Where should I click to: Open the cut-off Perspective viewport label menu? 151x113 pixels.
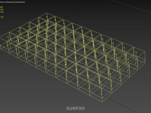pos(3,2)
